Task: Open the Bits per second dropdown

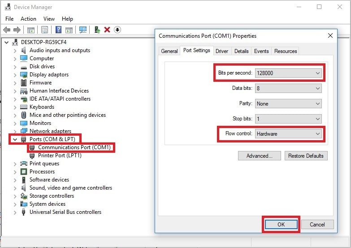Action: point(288,73)
